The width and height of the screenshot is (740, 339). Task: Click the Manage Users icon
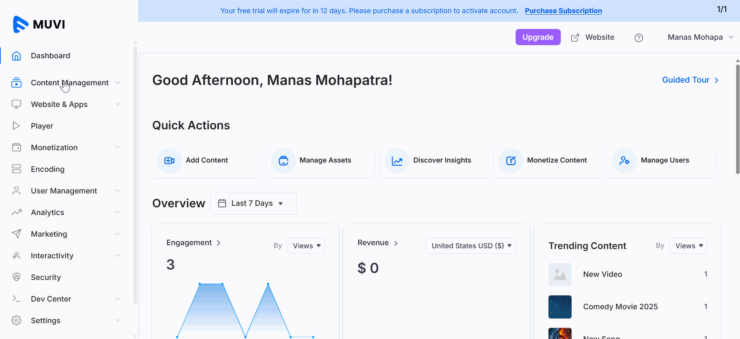pyautogui.click(x=624, y=161)
